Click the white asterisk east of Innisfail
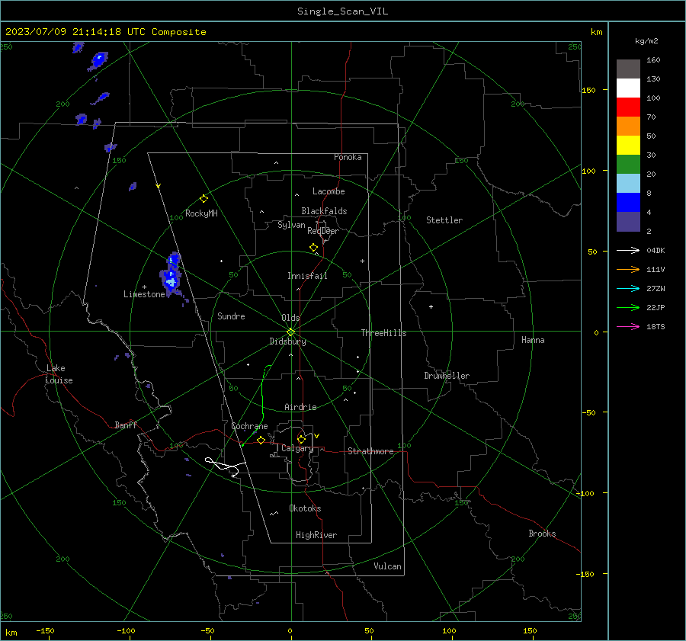The height and width of the screenshot is (641, 686). point(362,261)
